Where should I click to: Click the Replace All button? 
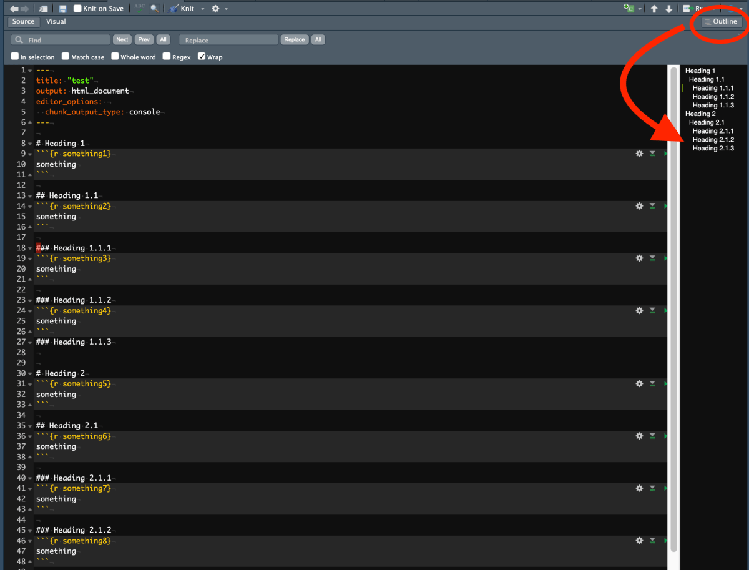coord(318,39)
